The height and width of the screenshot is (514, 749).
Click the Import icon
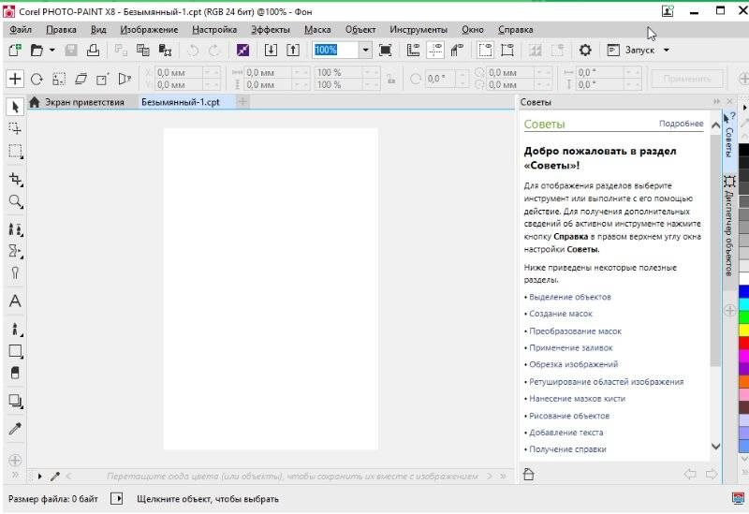click(271, 50)
